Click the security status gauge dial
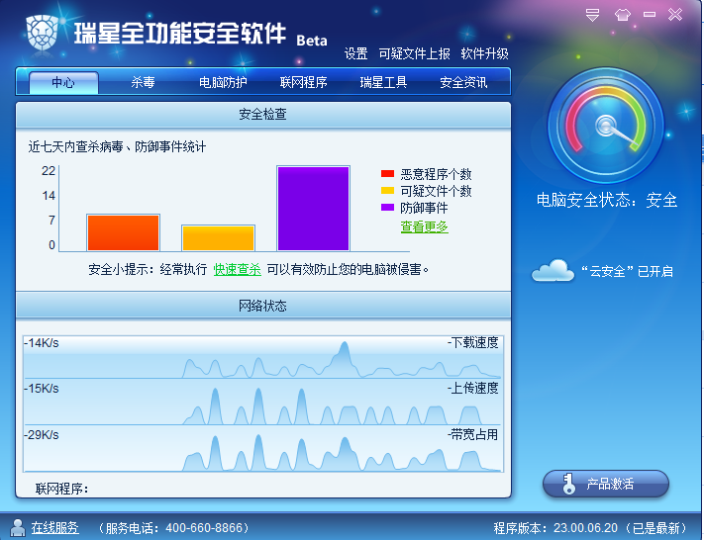The width and height of the screenshot is (704, 540). tap(606, 126)
